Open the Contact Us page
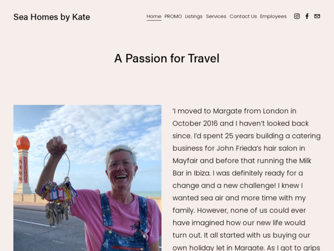This screenshot has width=334, height=251. [243, 16]
